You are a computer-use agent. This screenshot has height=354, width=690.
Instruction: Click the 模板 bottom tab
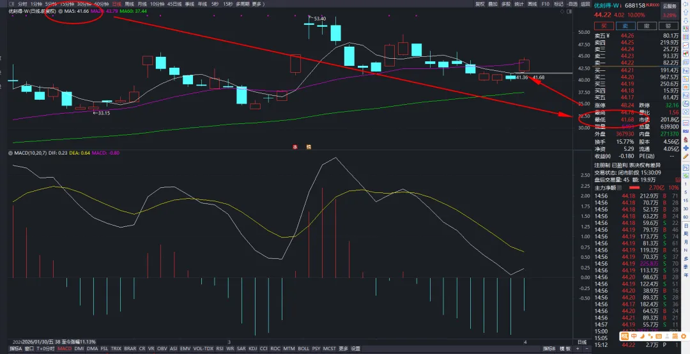point(565,348)
